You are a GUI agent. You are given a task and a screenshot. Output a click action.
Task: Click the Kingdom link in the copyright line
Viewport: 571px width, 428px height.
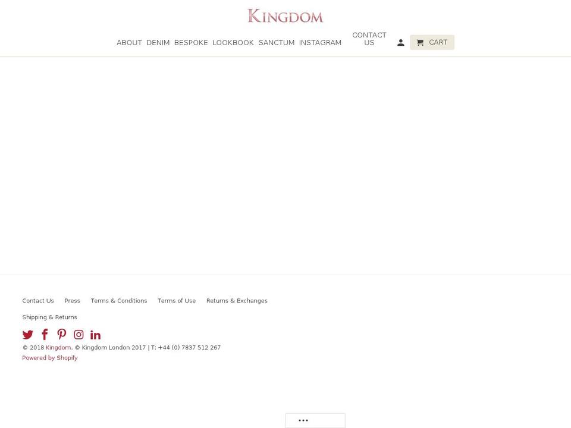click(58, 348)
